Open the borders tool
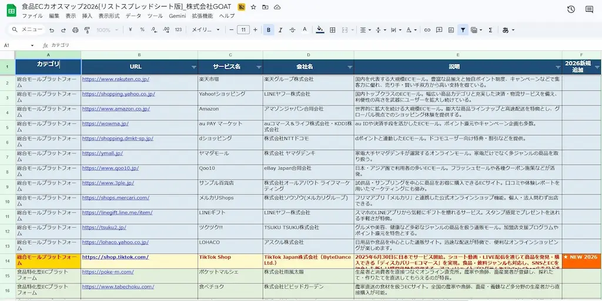Image resolution: width=602 pixels, height=301 pixels. (333, 30)
